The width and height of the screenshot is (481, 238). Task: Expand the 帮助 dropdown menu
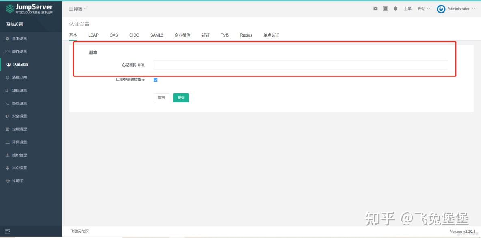pos(423,8)
